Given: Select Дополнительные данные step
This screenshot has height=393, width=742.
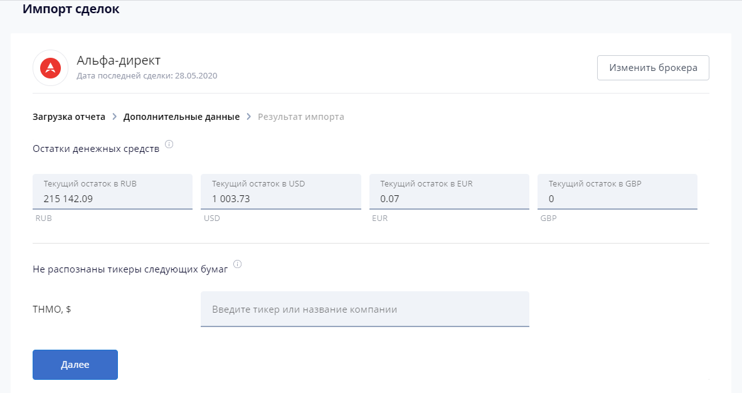Looking at the screenshot, I should (x=181, y=117).
